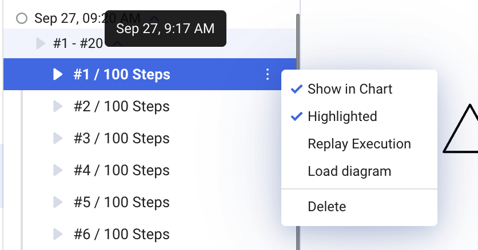Click the chevron beside #1 - #20
Viewport: 478px width, 250px height.
point(117,45)
